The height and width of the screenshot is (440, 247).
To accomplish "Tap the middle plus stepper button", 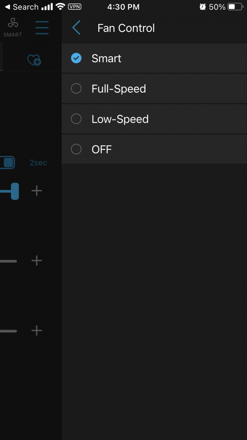I will [37, 261].
